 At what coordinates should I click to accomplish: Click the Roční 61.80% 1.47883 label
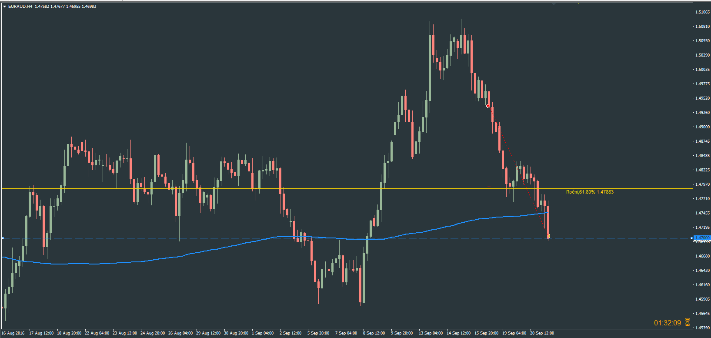[x=590, y=192]
